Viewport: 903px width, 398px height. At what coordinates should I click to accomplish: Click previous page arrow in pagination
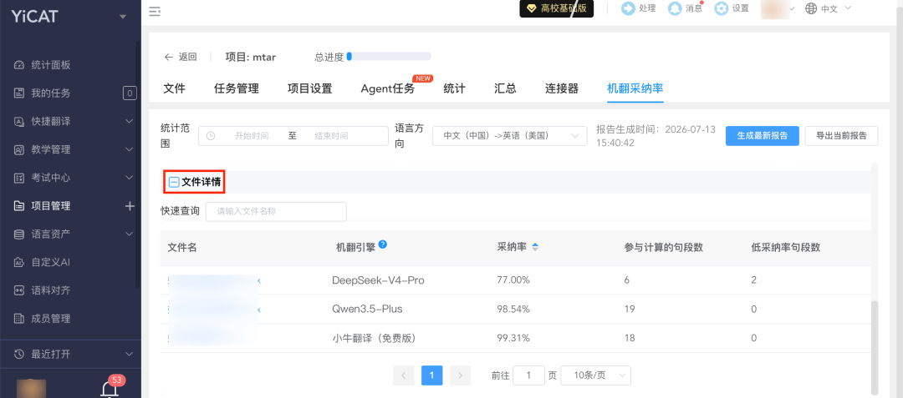[x=404, y=375]
